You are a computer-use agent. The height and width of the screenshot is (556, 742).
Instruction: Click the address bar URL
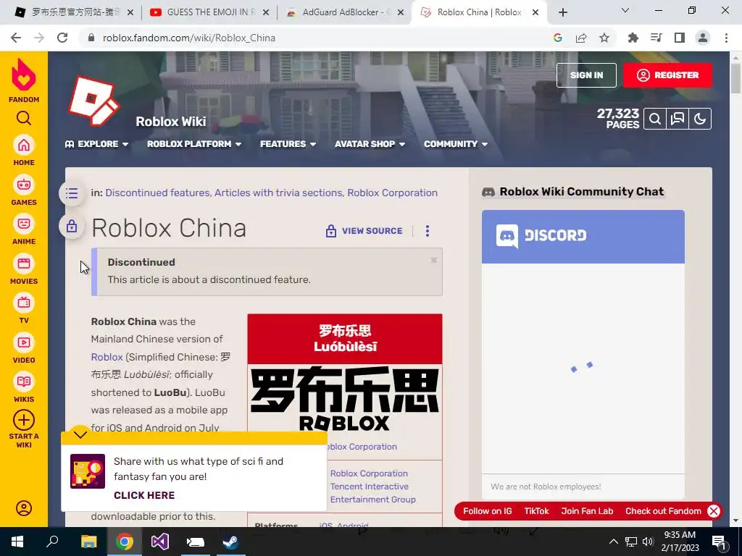(189, 38)
